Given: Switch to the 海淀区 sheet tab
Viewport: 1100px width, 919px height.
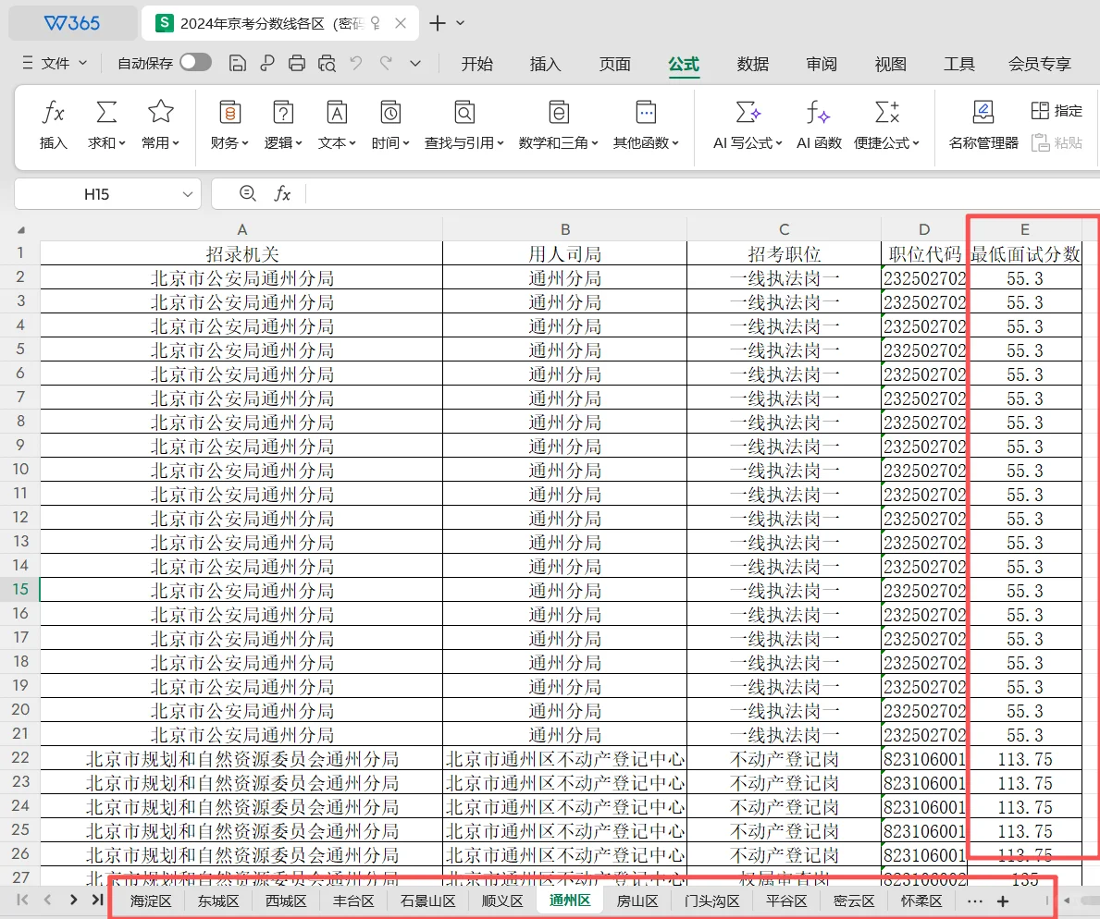Looking at the screenshot, I should (x=151, y=901).
